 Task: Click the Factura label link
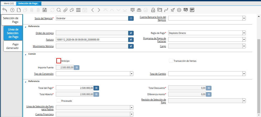50,39
